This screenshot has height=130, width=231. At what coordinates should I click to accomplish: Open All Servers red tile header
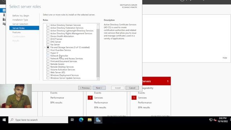[156, 81]
